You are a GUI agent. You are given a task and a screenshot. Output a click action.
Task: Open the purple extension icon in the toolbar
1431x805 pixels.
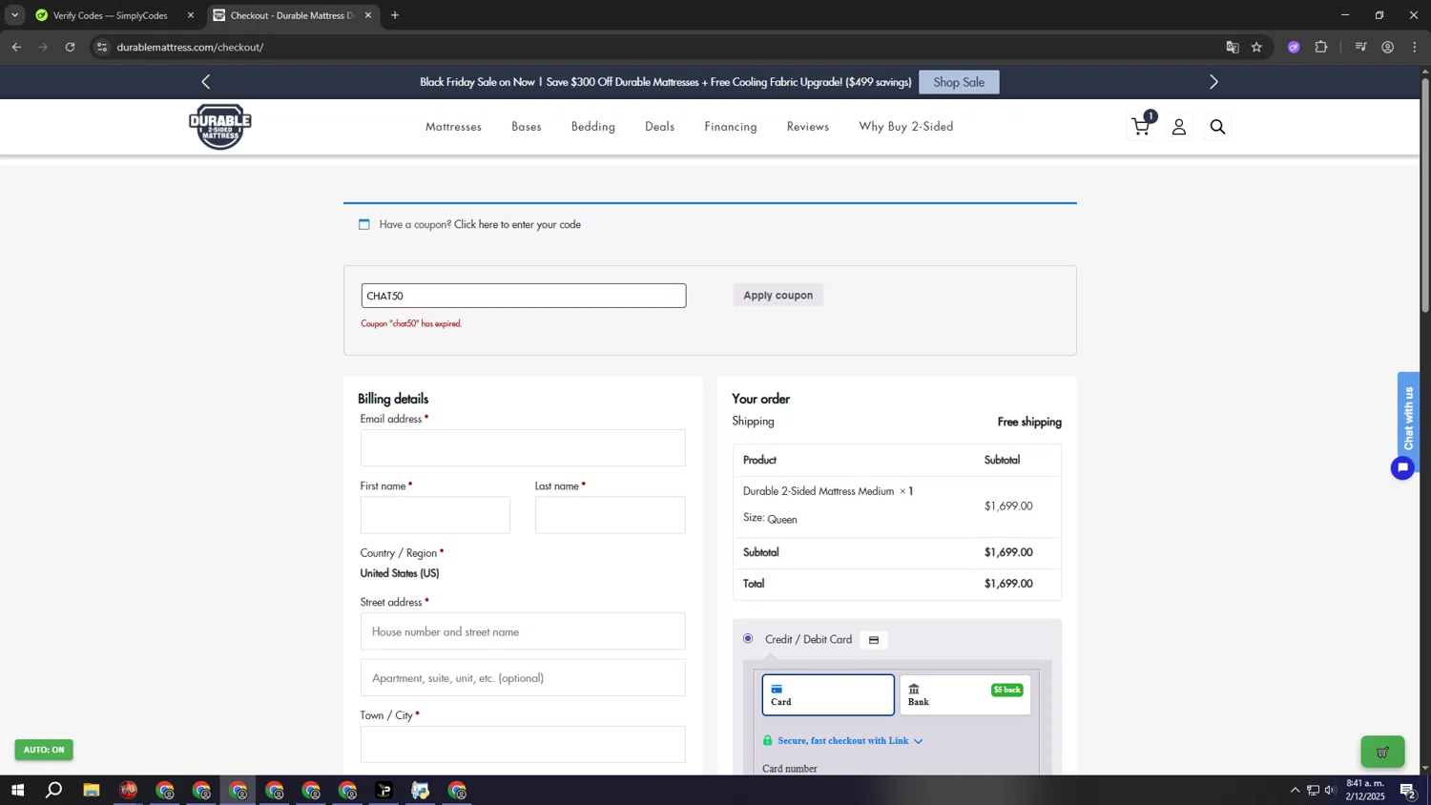(1294, 47)
